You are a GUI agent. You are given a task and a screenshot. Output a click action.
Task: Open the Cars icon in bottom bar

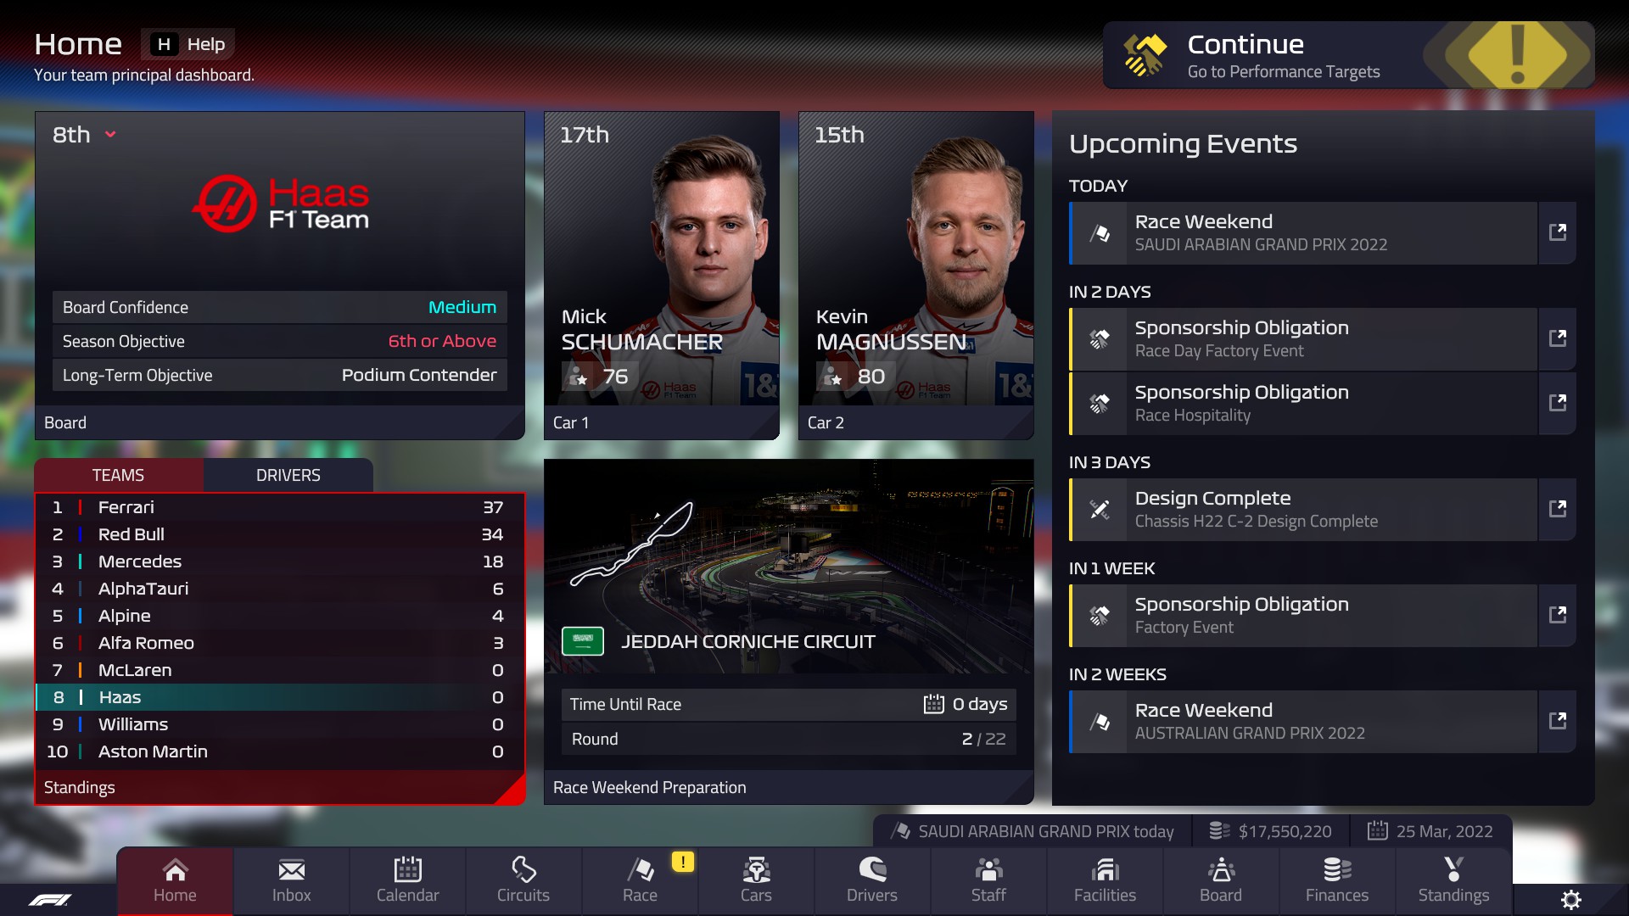pyautogui.click(x=756, y=870)
